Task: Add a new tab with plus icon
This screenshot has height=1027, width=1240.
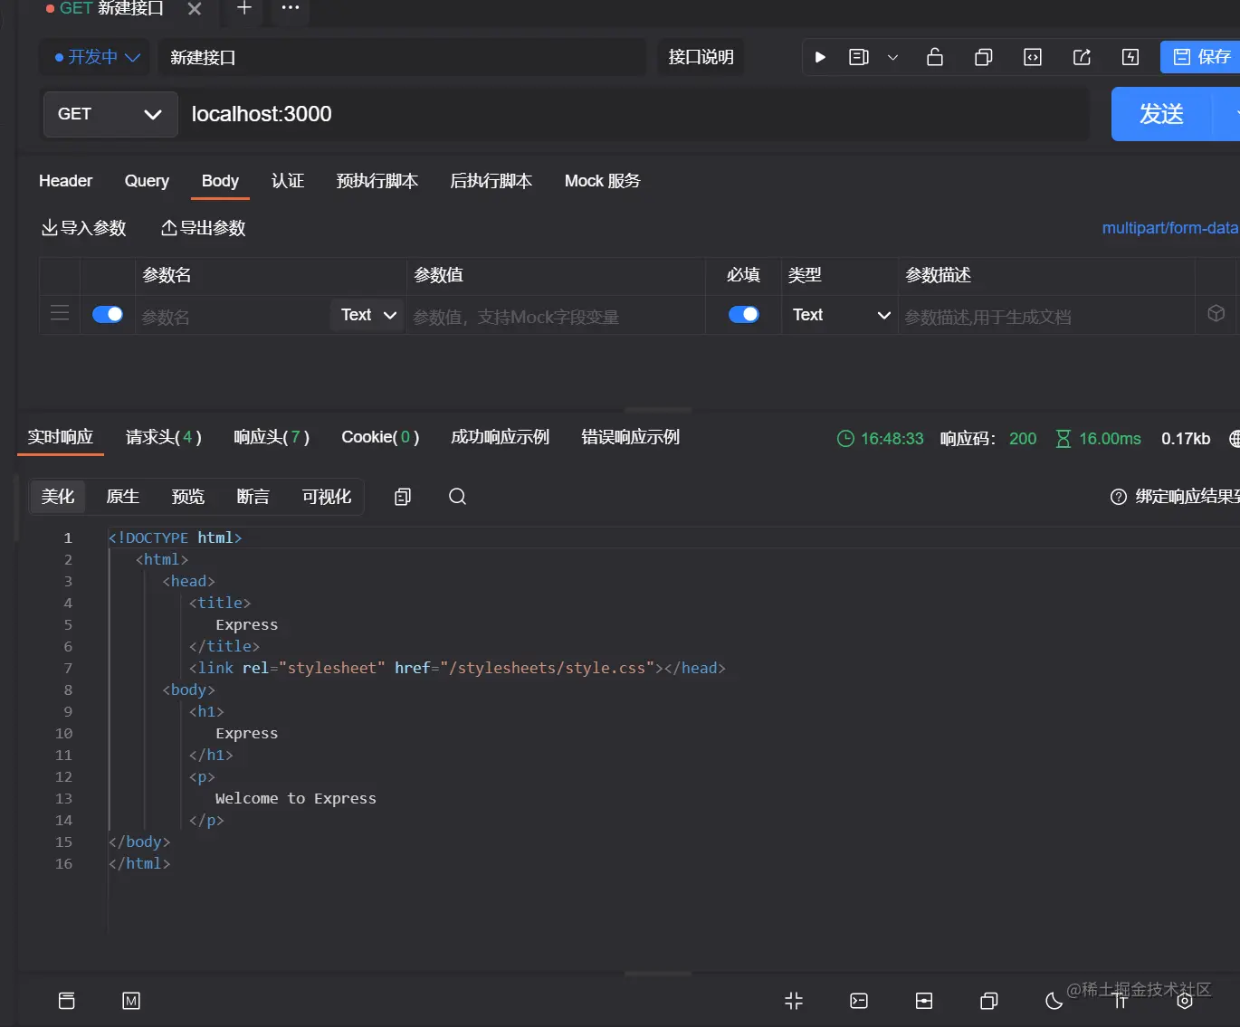Action: (244, 8)
